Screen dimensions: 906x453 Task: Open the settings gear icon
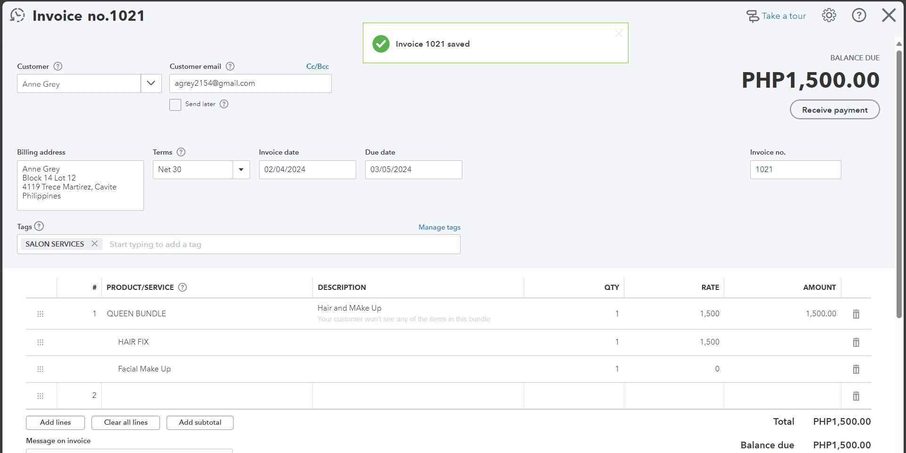829,16
